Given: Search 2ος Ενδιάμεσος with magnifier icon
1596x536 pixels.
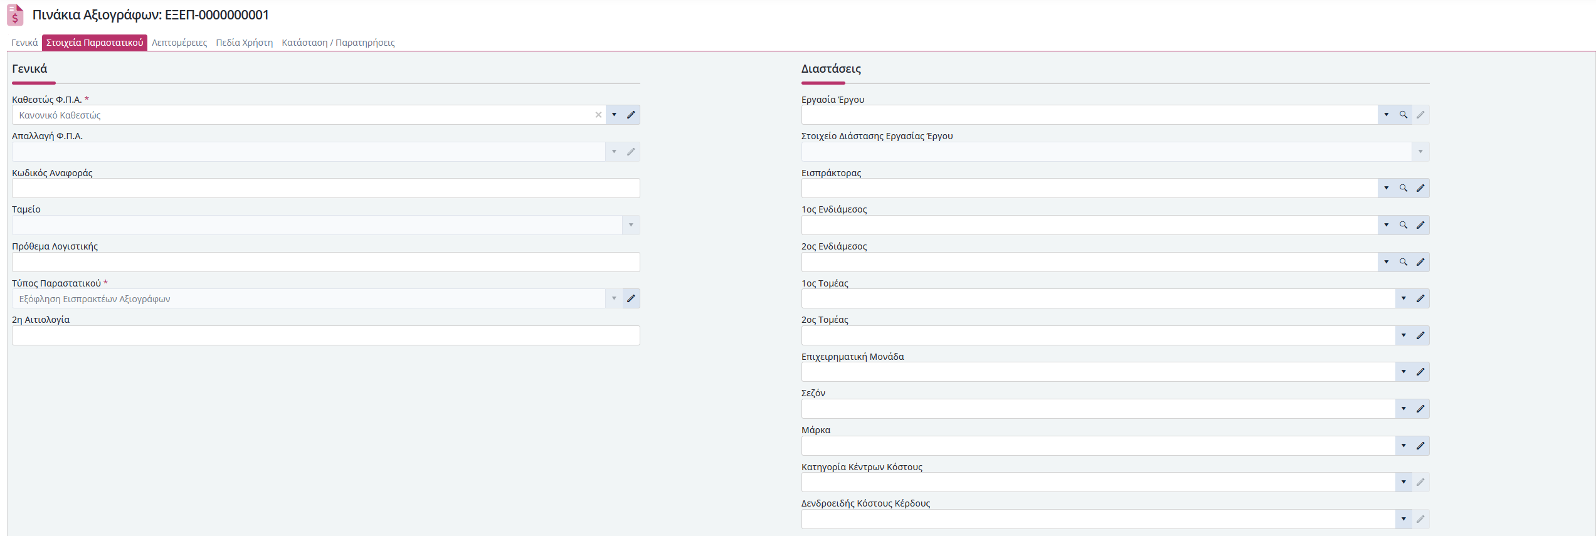Looking at the screenshot, I should click(x=1403, y=262).
